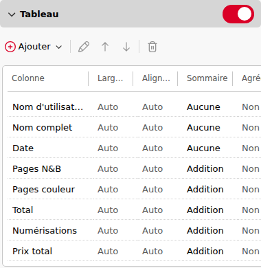This screenshot has width=261, height=268.
Task: Collapse the Tableau section chevron
Action: point(12,14)
